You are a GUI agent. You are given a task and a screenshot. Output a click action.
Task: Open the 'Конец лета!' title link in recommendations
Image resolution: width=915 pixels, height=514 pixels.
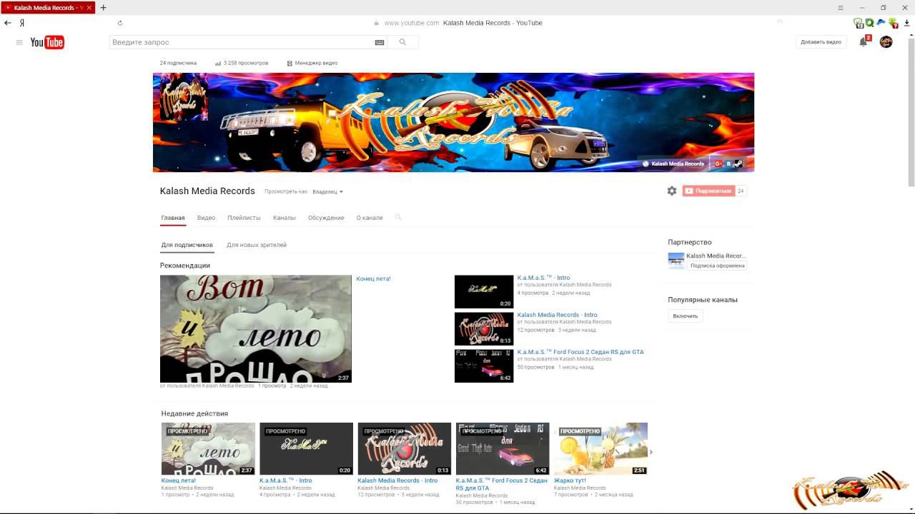click(x=373, y=278)
